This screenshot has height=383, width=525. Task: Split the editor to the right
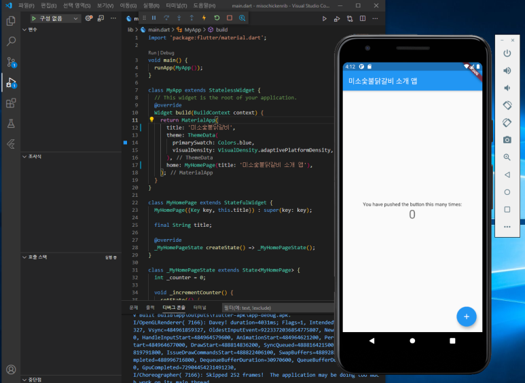363,19
